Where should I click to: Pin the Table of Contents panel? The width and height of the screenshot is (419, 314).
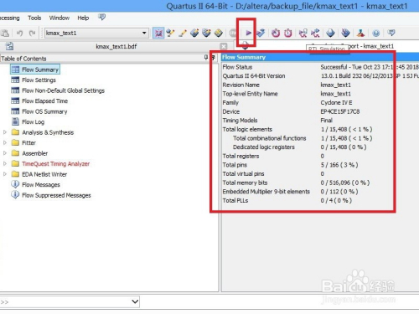(x=206, y=58)
